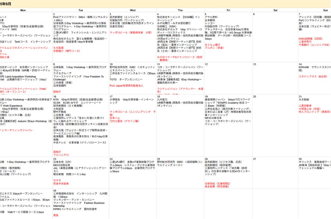Open '日本製鋼所' on the 9th

59,86
